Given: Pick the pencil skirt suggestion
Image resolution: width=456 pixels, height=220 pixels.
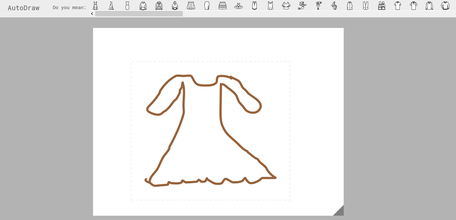Looking at the screenshot, I should [206, 6].
